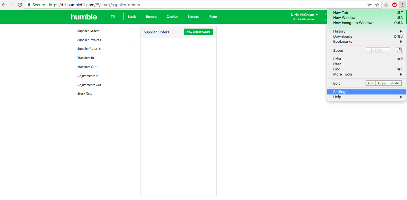
Task: Open a New Incognito Window
Action: [366, 23]
